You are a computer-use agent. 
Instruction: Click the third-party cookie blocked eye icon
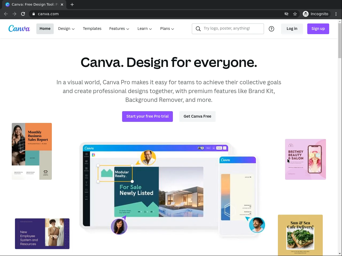(286, 14)
